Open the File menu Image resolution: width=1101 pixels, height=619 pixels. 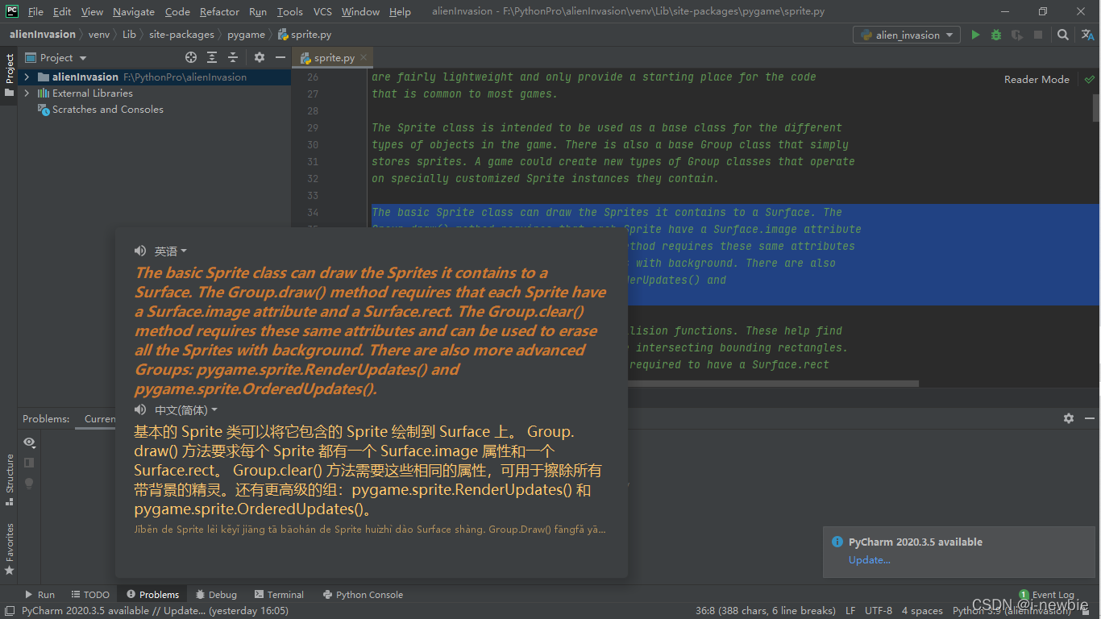35,11
